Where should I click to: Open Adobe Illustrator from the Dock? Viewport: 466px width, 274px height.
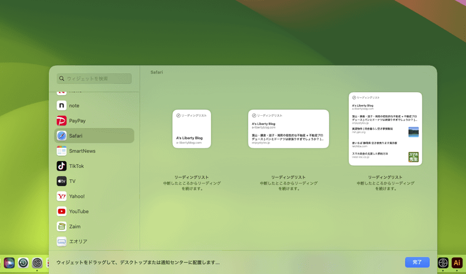click(x=457, y=263)
